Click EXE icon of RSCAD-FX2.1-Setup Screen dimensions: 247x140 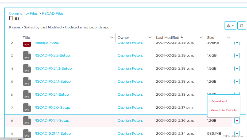[x=27, y=94]
